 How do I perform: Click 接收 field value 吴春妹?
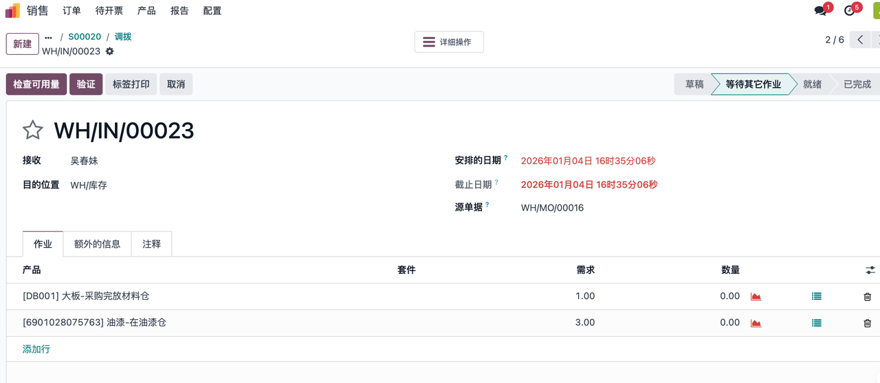pos(84,161)
